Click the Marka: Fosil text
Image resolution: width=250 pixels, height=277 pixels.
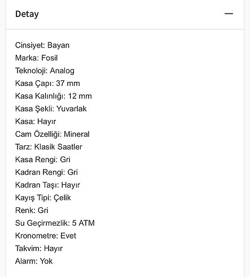pos(36,58)
